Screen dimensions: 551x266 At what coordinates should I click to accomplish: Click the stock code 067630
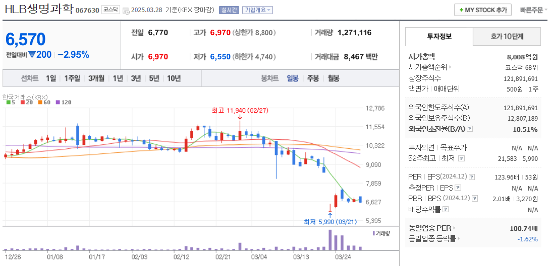87,11
